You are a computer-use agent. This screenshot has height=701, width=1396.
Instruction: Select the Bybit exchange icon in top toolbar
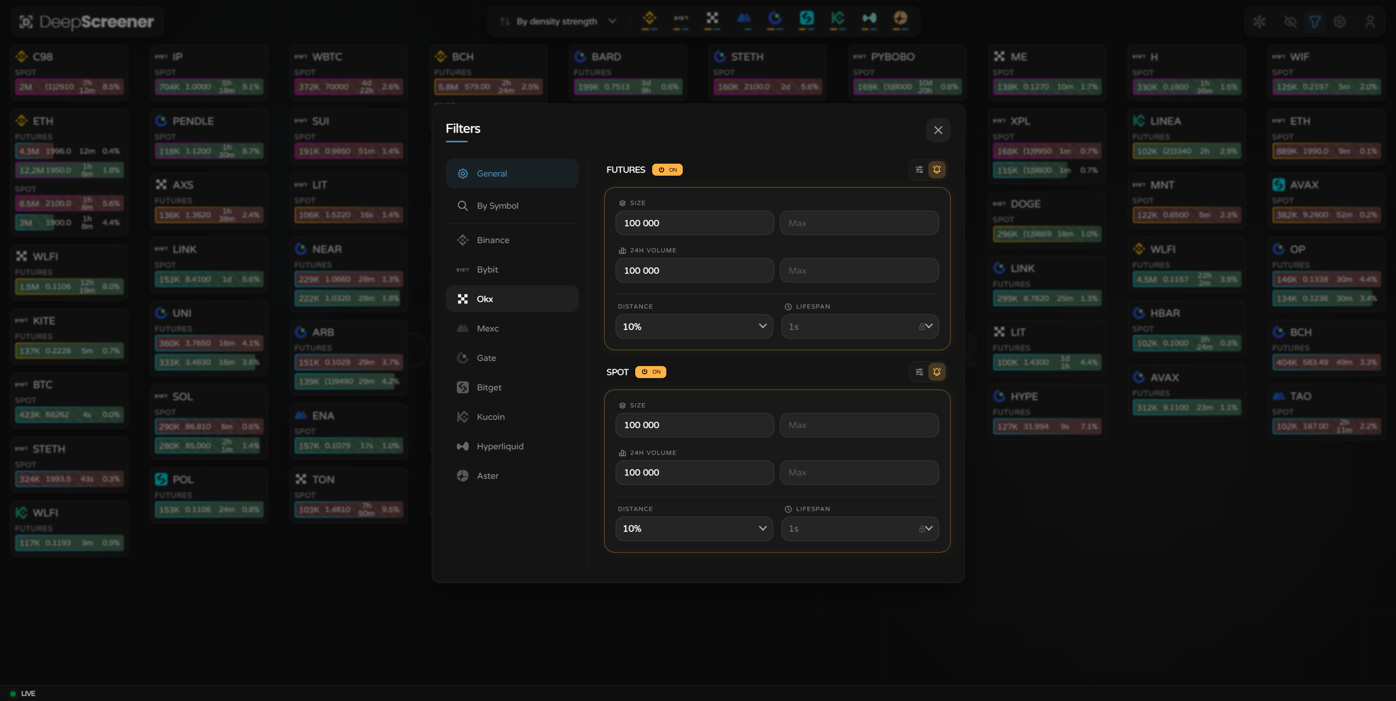680,20
